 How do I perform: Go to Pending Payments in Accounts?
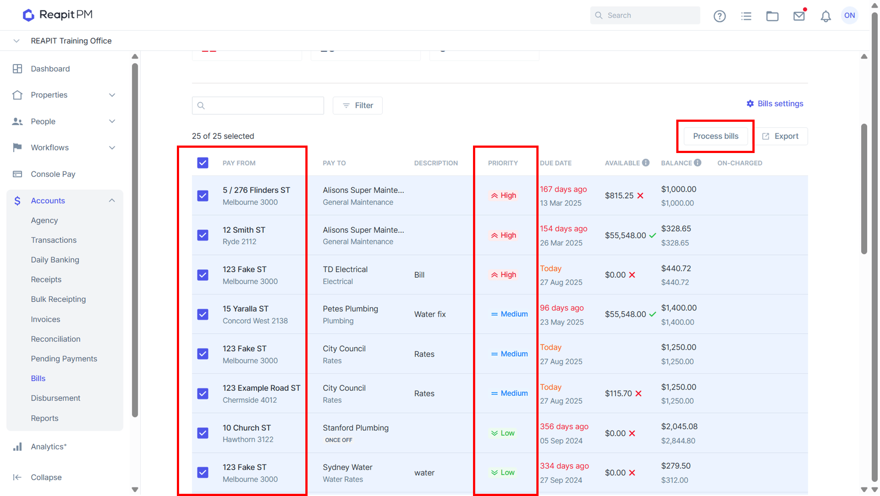tap(64, 359)
